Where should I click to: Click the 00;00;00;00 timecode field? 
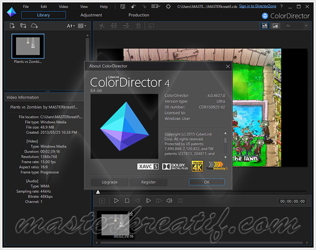tap(293, 201)
